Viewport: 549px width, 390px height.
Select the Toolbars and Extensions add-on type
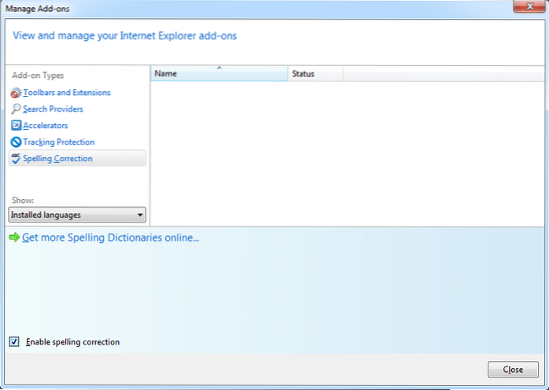tap(67, 93)
